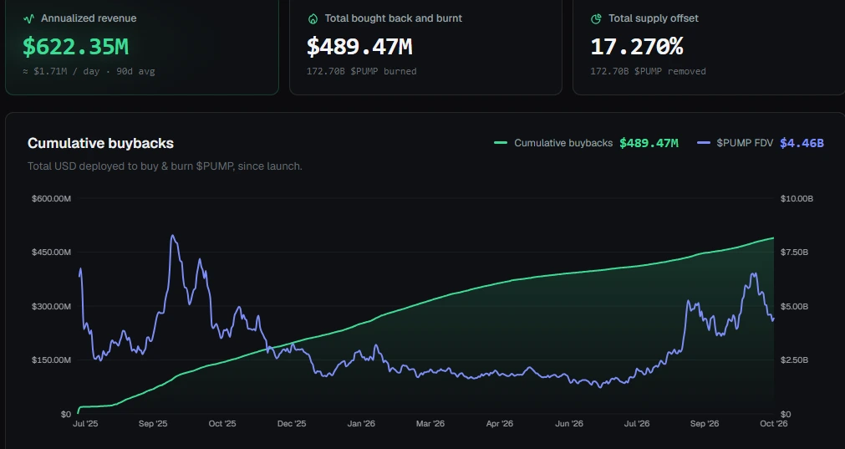Click the '≈ $1.71M / day · 90d avg' text
This screenshot has height=449, width=845.
89,71
